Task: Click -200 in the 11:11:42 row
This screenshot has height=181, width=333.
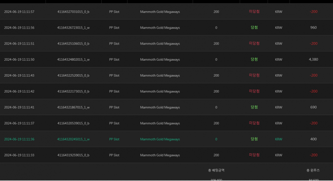Action: coord(313,91)
